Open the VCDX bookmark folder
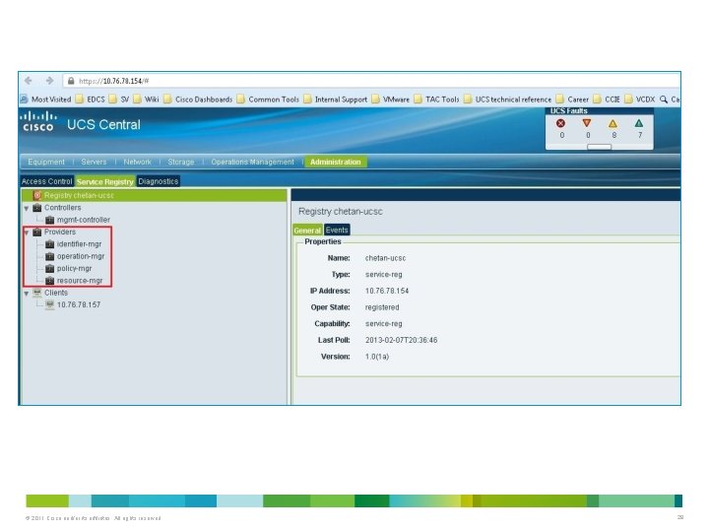 (639, 100)
